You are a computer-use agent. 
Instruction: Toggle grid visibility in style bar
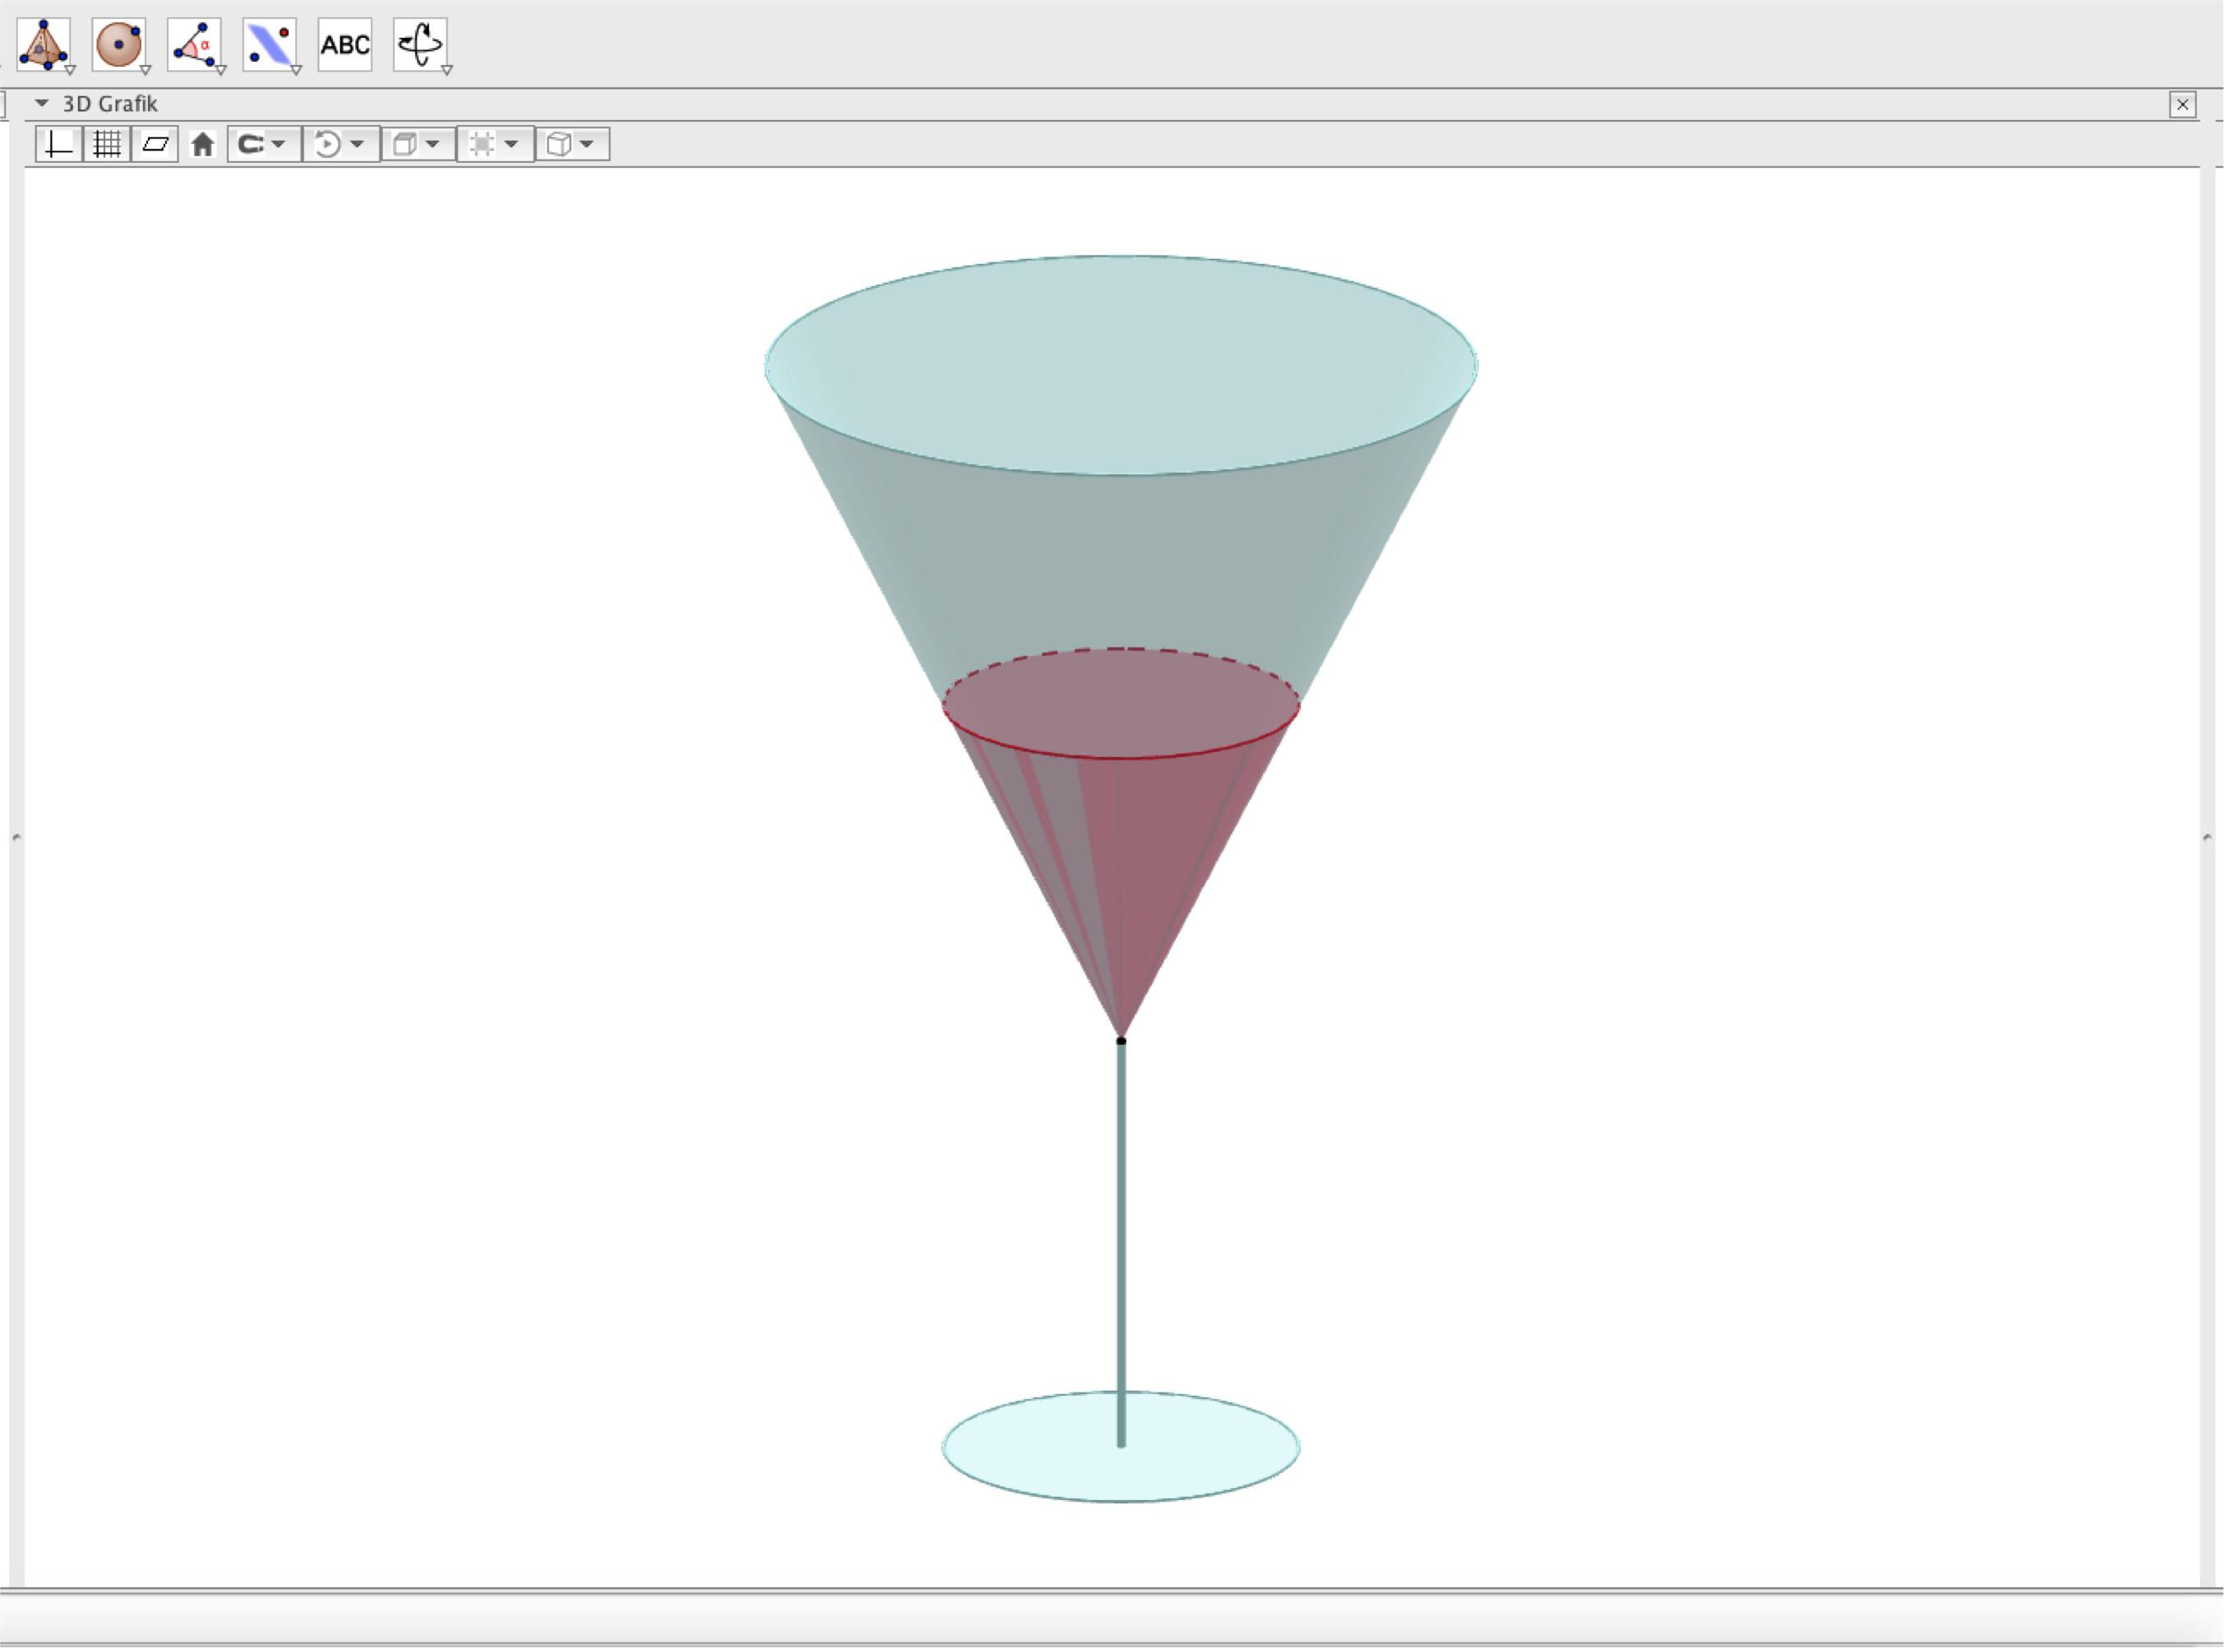pyautogui.click(x=107, y=145)
